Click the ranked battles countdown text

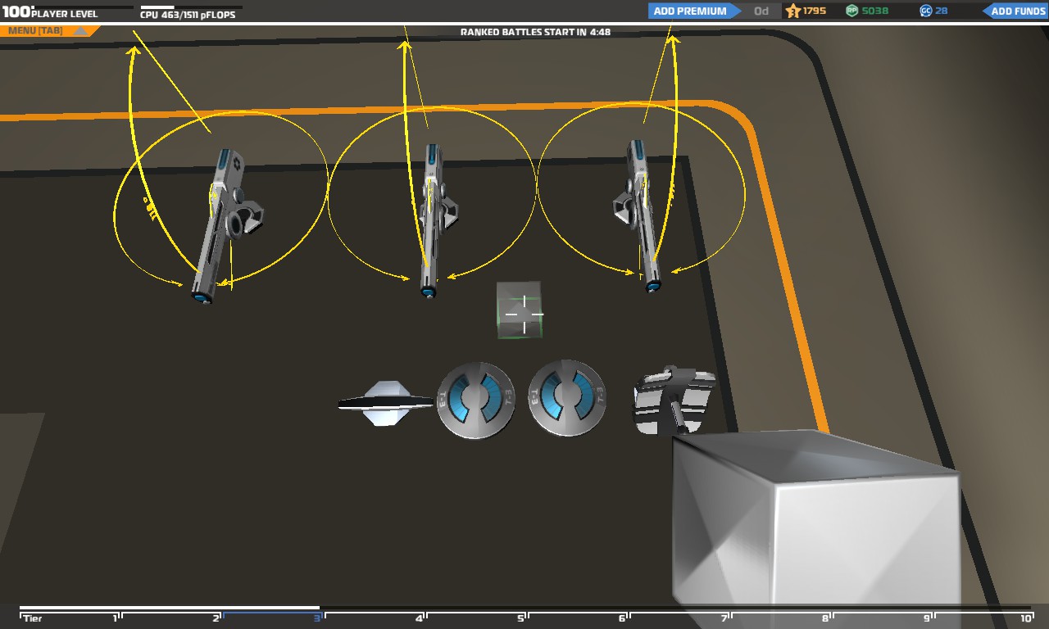click(535, 33)
